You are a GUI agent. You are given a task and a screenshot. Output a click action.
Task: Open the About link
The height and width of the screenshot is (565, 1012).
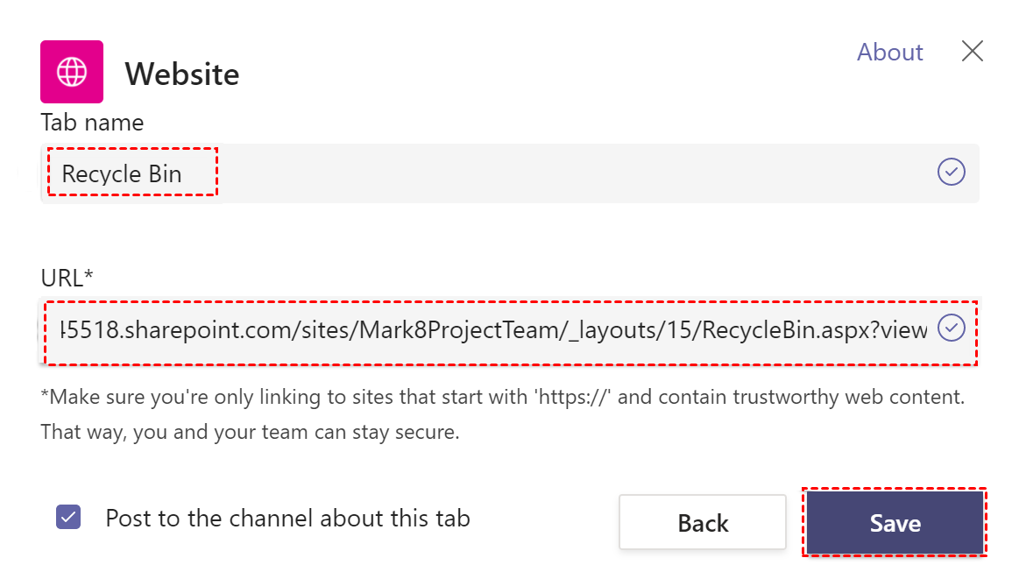(x=889, y=53)
